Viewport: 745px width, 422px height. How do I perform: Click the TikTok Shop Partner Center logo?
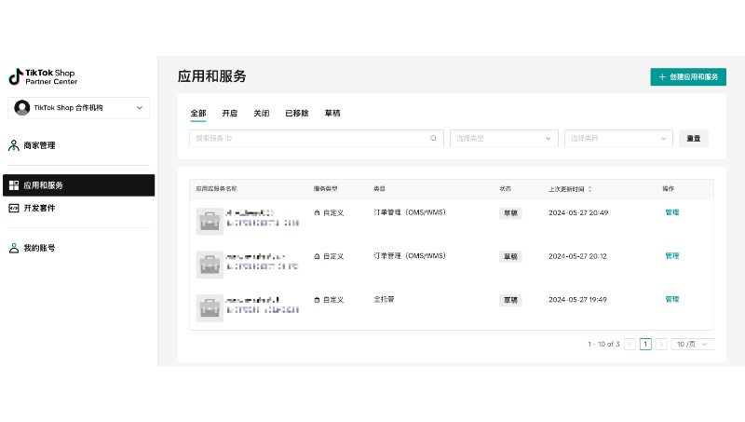click(42, 76)
